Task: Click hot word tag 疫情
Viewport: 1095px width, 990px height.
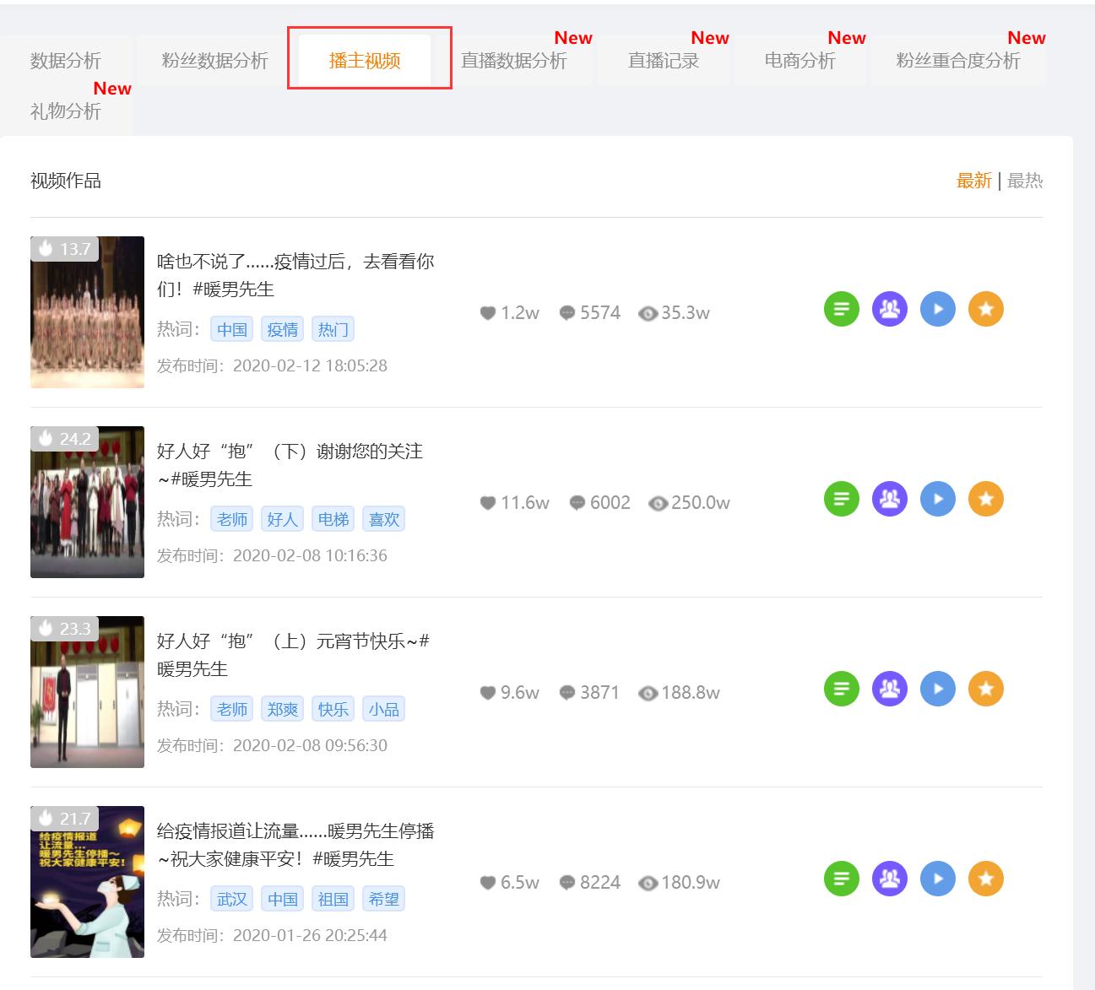Action: (x=283, y=329)
